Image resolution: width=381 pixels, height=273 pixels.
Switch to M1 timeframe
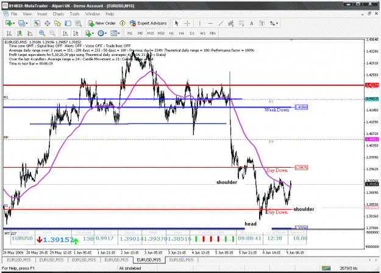[x=130, y=33]
